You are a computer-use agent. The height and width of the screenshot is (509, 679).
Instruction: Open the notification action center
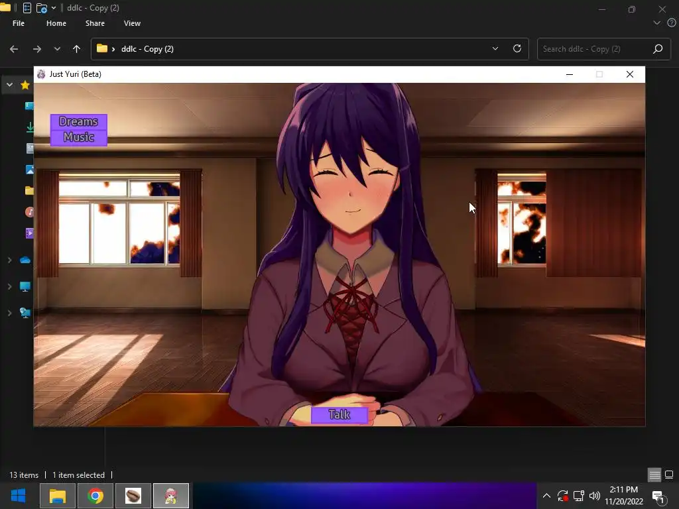coord(658,497)
